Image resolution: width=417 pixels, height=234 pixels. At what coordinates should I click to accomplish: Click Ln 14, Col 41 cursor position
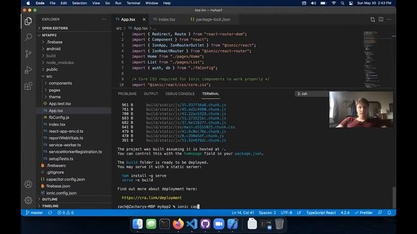click(242, 213)
